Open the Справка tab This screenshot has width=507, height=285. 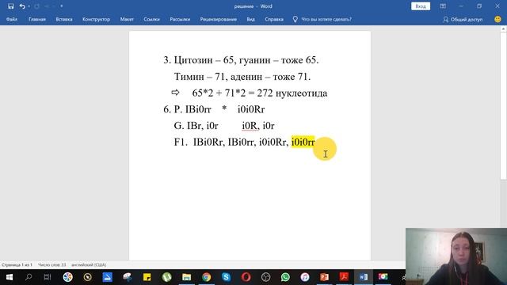[274, 19]
